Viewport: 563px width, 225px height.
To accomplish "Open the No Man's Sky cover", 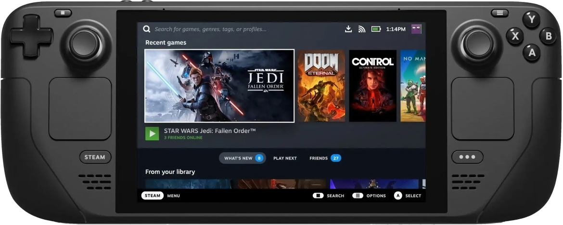I will click(x=413, y=86).
